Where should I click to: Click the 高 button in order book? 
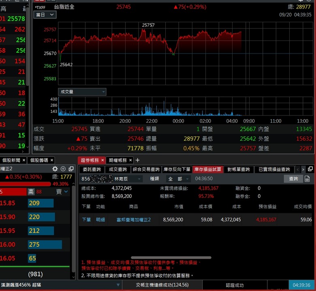31,191
